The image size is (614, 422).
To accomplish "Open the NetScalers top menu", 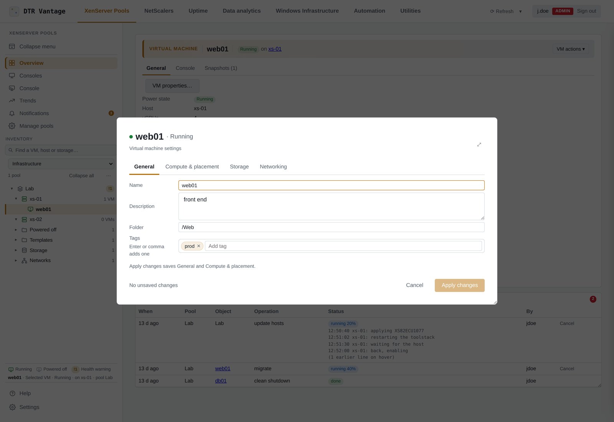I will [x=159, y=11].
